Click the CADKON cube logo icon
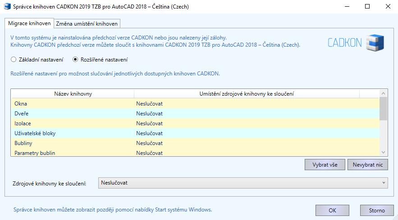The image size is (398, 220). click(x=375, y=43)
